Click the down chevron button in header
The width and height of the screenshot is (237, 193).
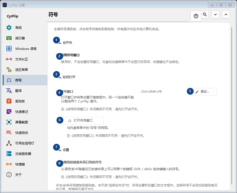coord(215,14)
